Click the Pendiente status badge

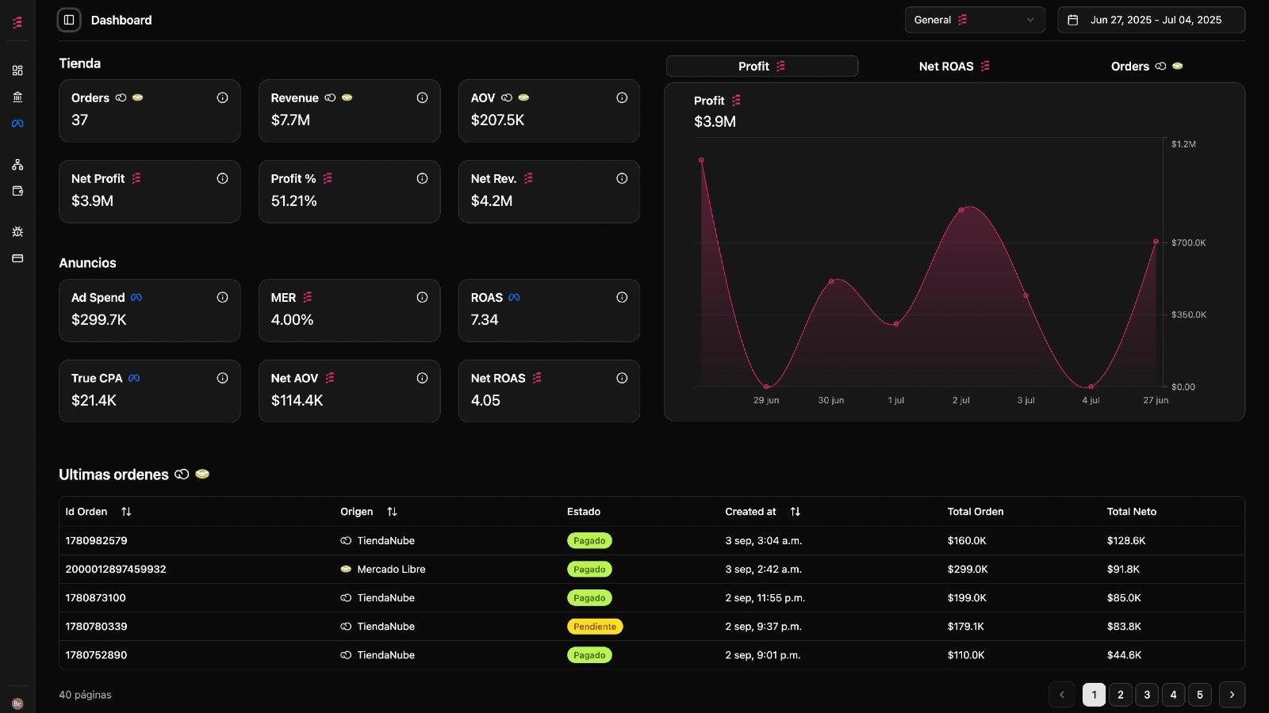coord(594,626)
